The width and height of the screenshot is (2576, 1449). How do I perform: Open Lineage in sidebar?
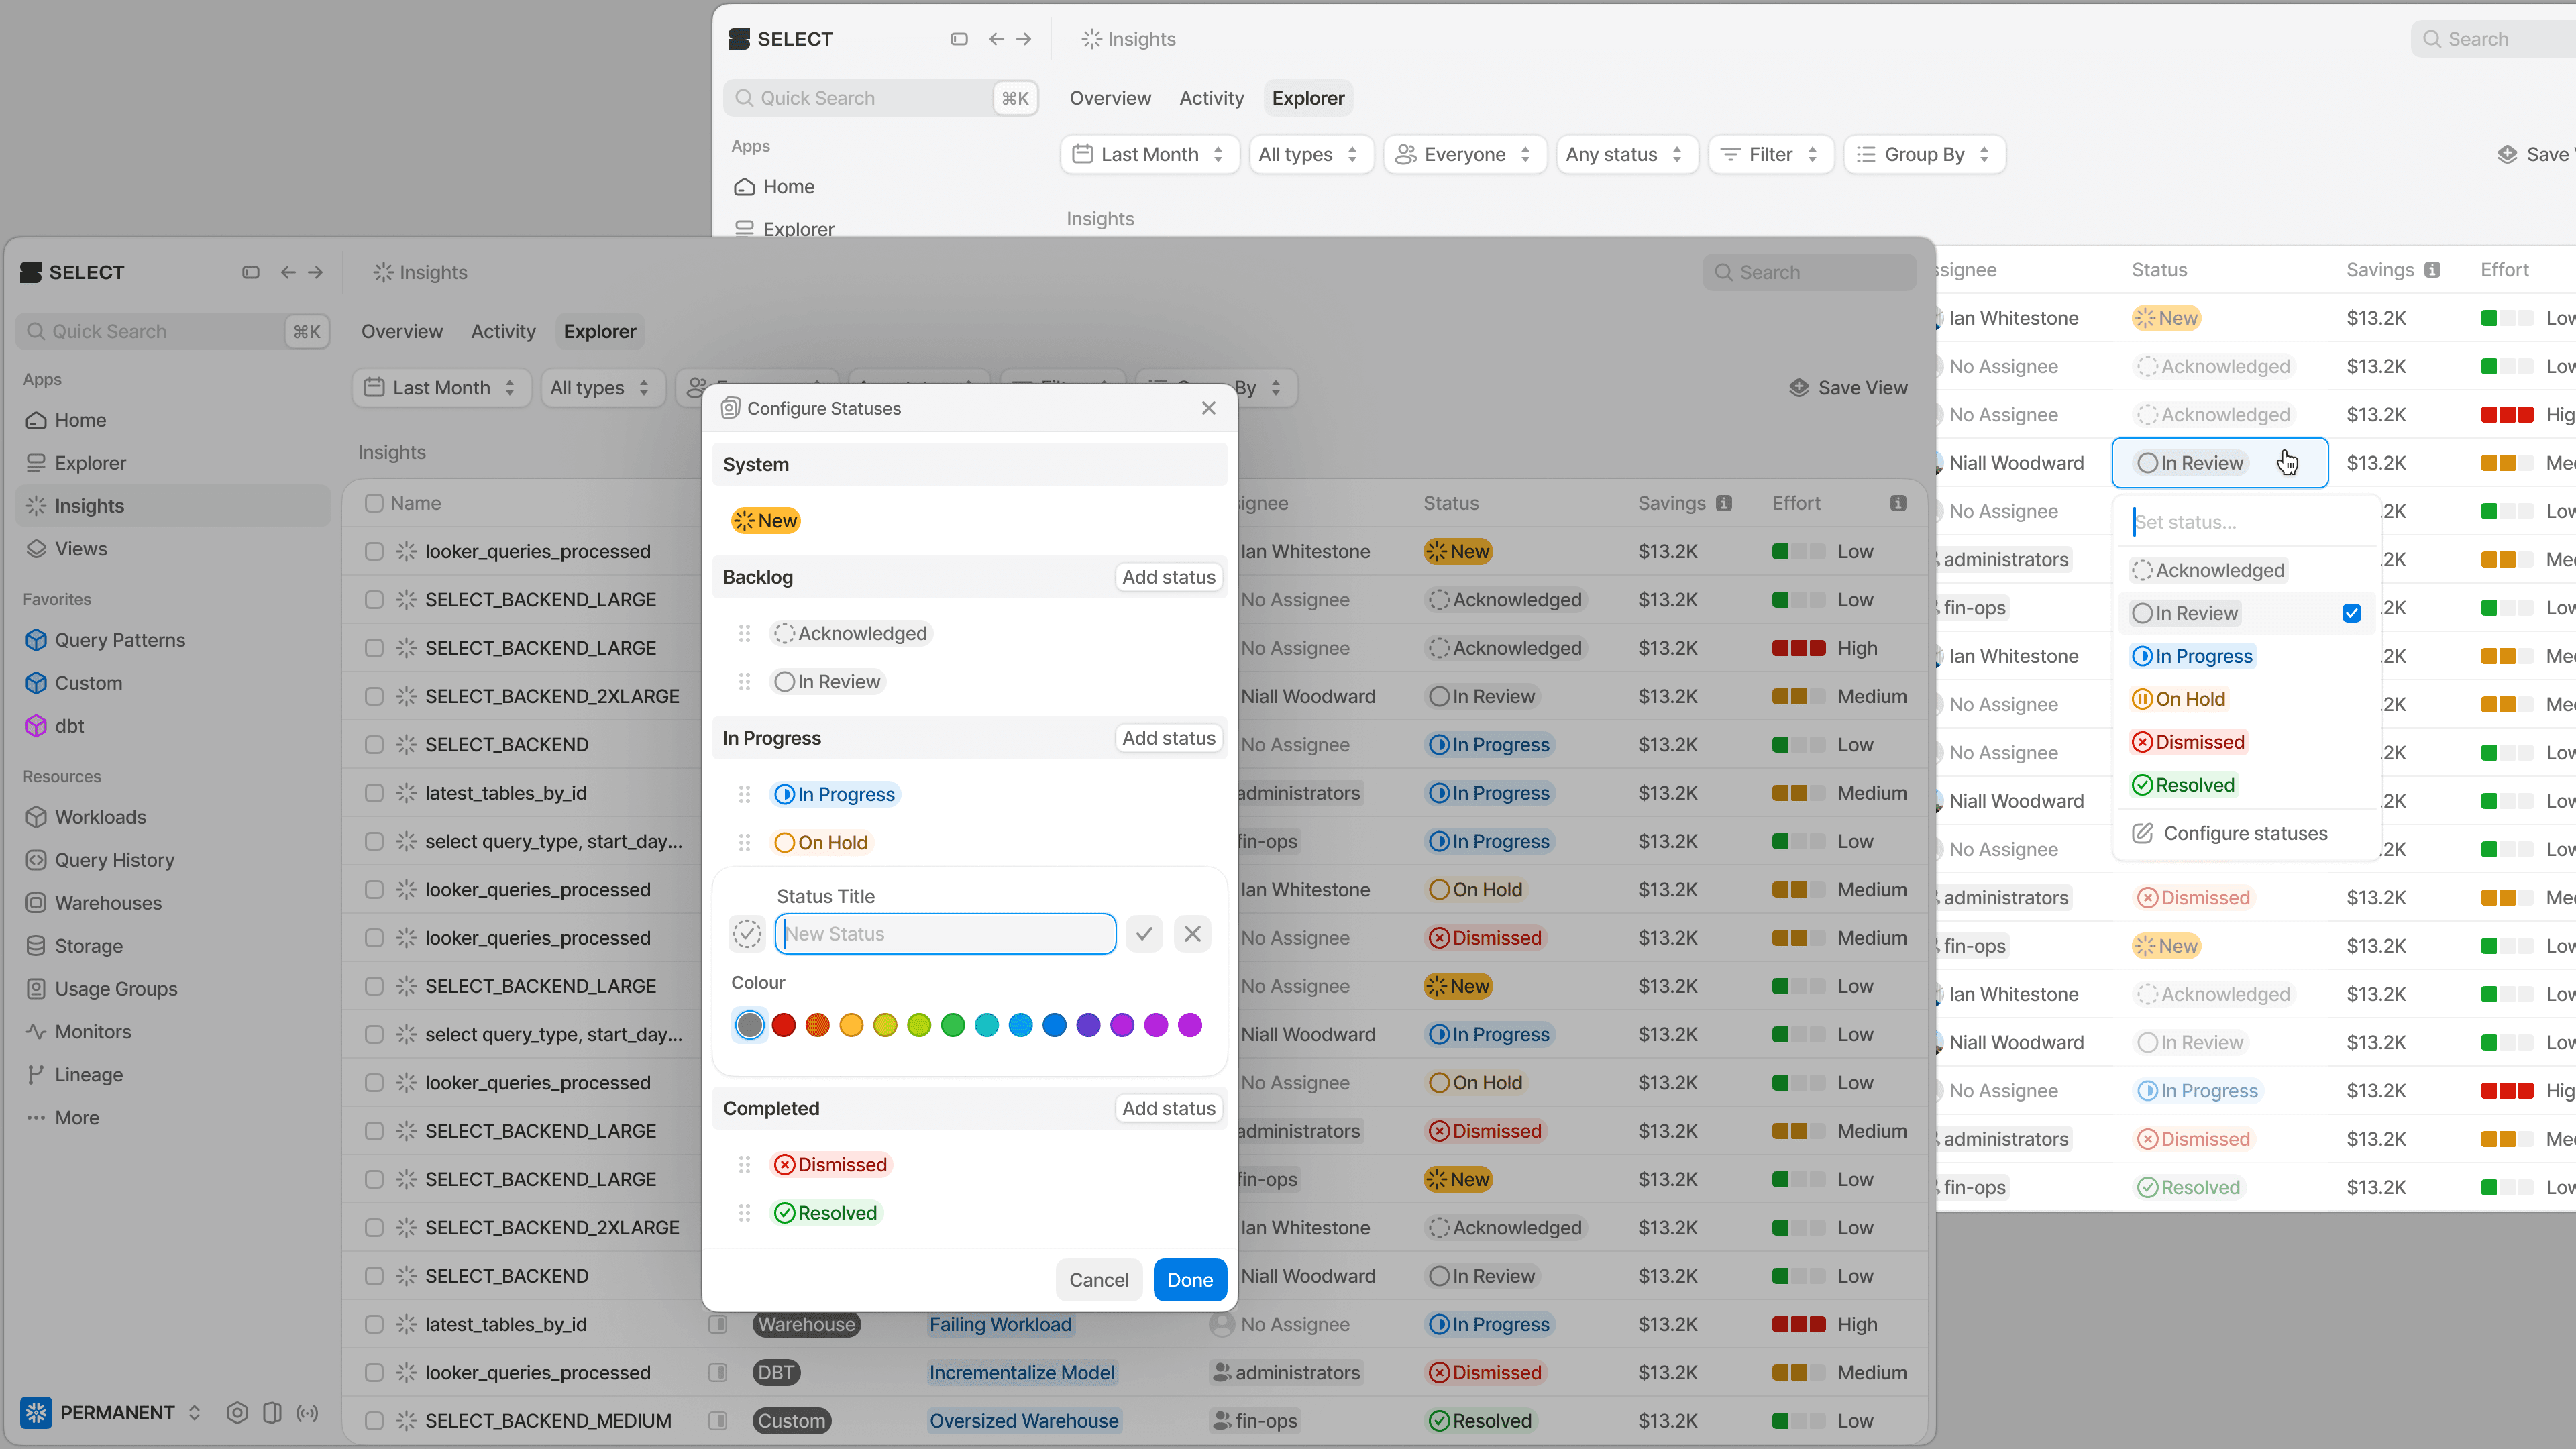(88, 1075)
